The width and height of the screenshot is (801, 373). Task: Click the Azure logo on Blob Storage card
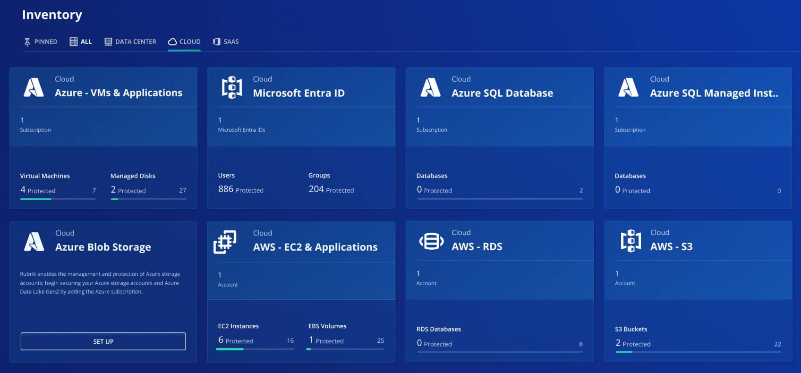point(34,241)
